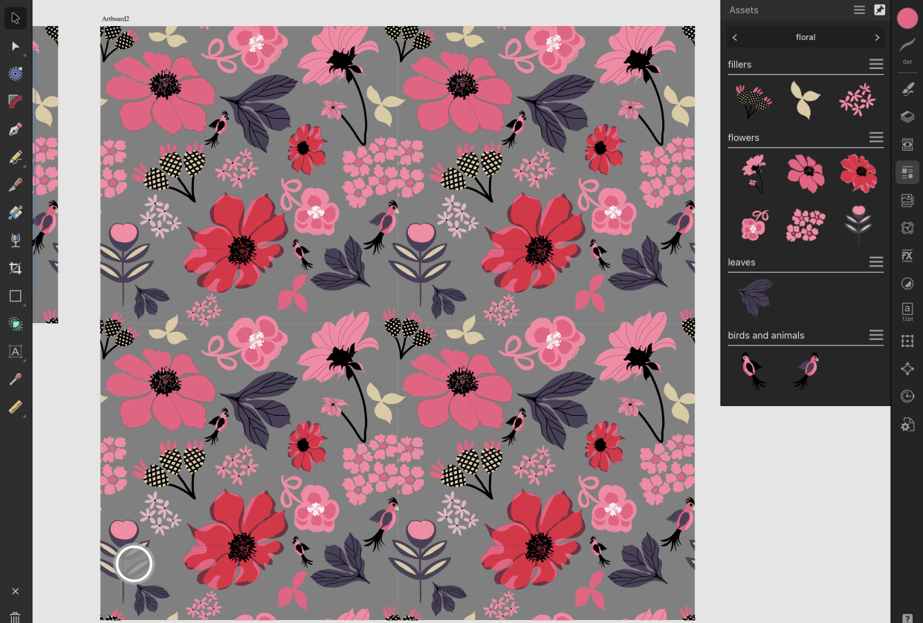Select the Rectangle tool

[x=15, y=296]
